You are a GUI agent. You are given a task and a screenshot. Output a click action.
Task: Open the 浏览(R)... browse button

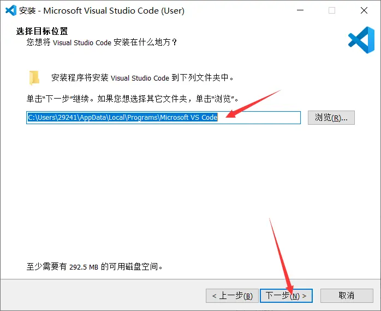(331, 118)
